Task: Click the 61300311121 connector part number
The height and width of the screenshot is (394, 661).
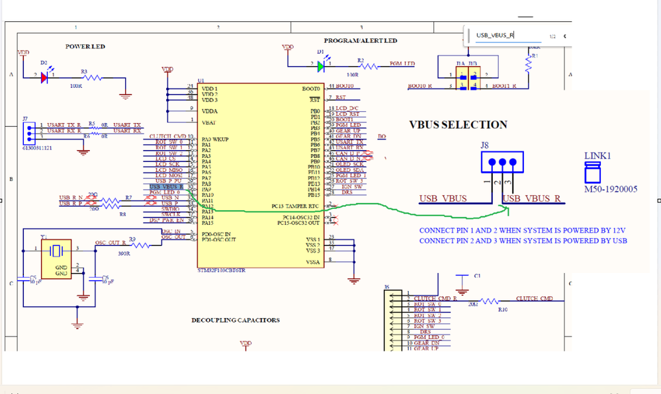Action: pyautogui.click(x=37, y=148)
